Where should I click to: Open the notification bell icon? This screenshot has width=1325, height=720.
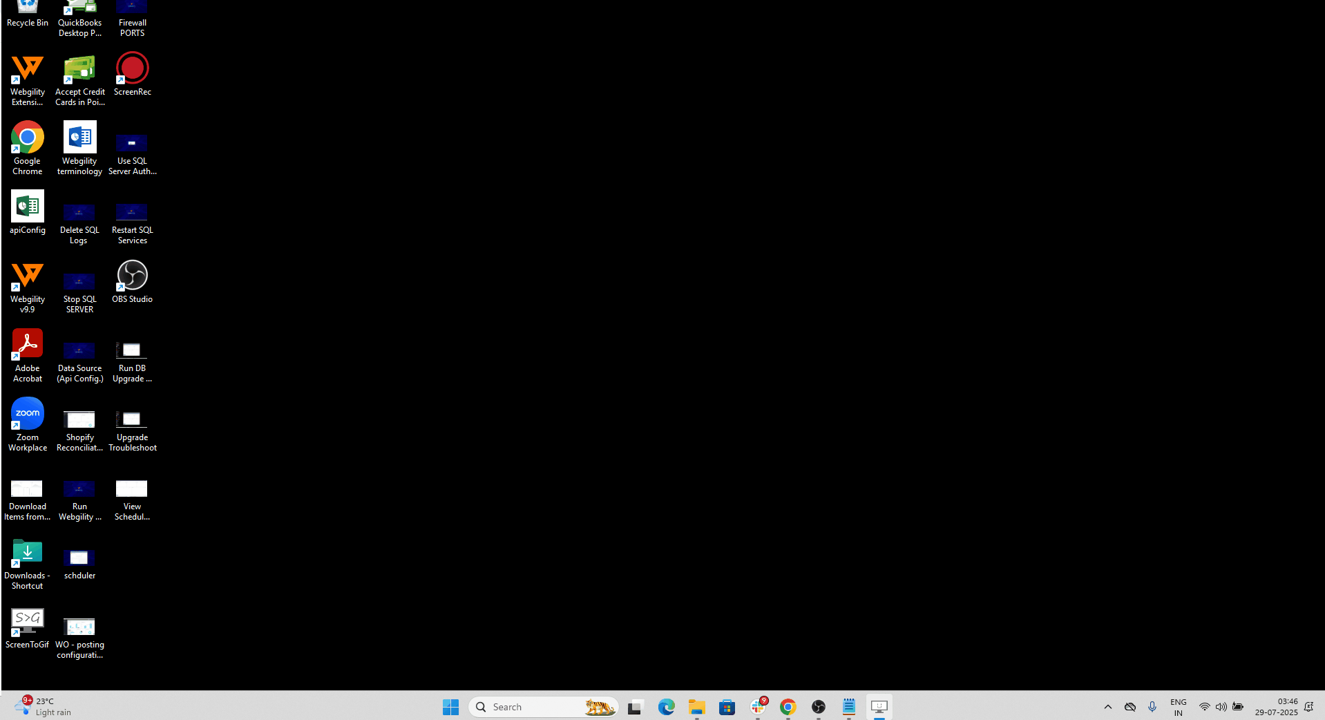1309,707
